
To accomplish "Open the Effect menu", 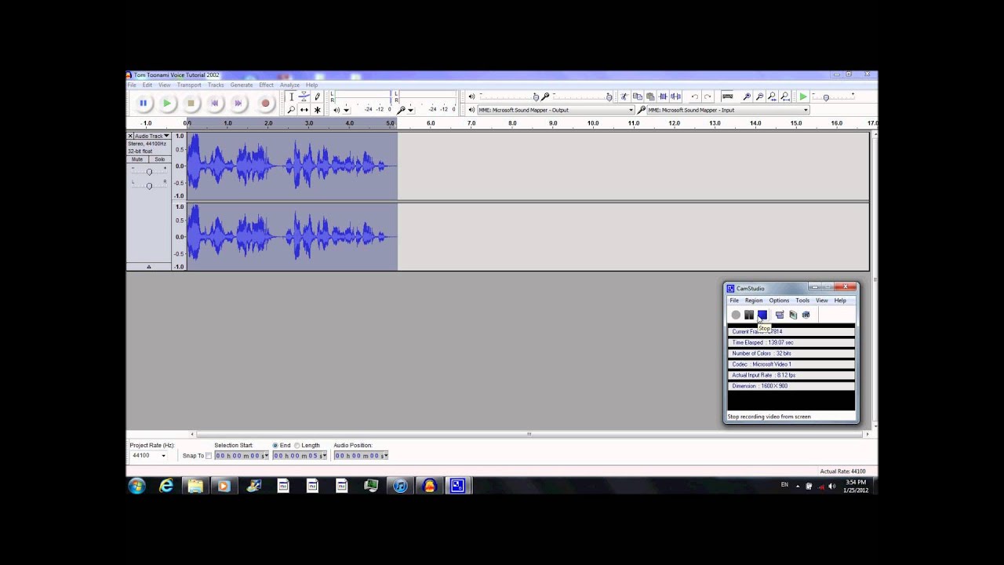I will tap(267, 85).
